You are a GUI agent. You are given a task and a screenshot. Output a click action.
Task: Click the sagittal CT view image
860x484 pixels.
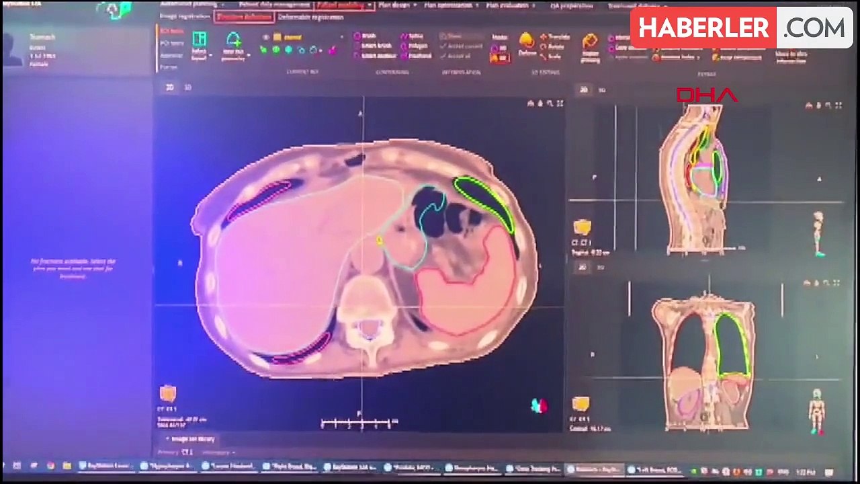695,178
